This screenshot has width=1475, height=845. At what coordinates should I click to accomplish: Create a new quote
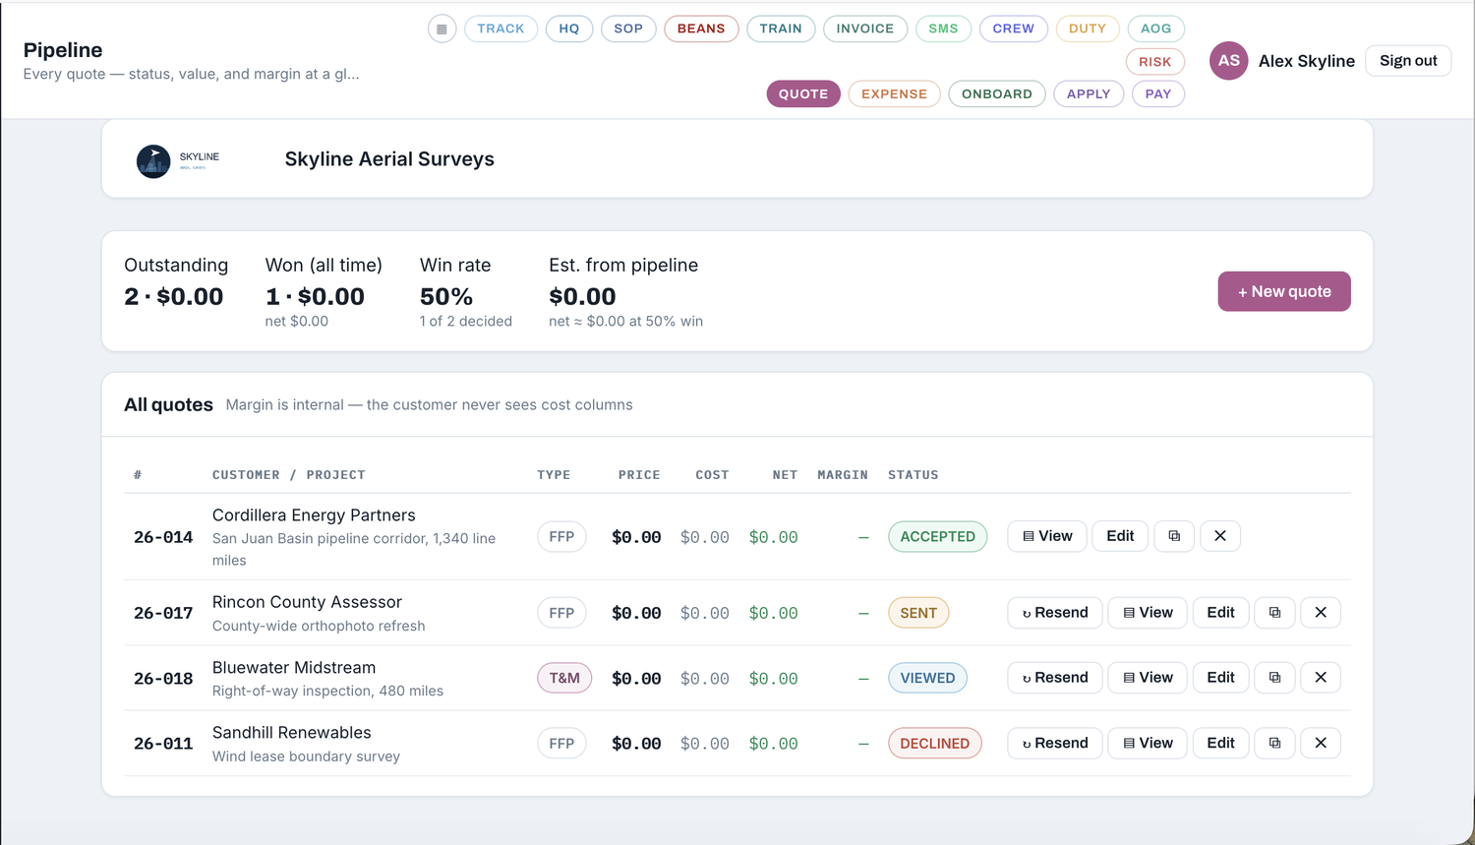[x=1284, y=291]
